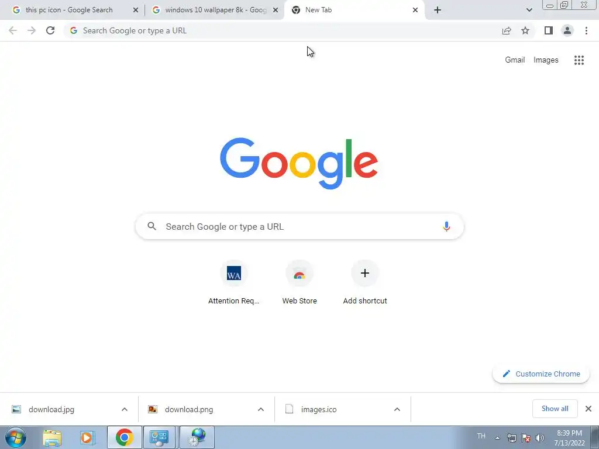
Task: Click the Show desktop strip
Action: click(x=595, y=437)
